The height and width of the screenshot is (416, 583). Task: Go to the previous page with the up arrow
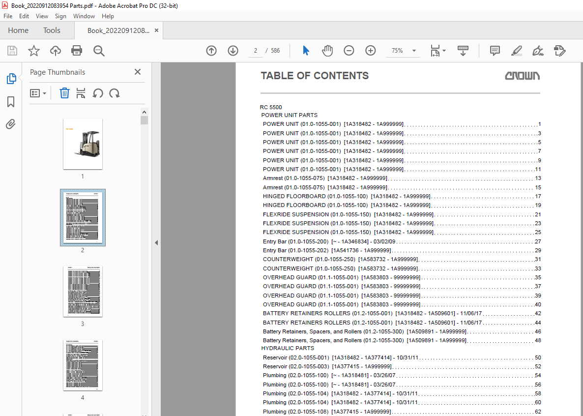pyautogui.click(x=211, y=51)
